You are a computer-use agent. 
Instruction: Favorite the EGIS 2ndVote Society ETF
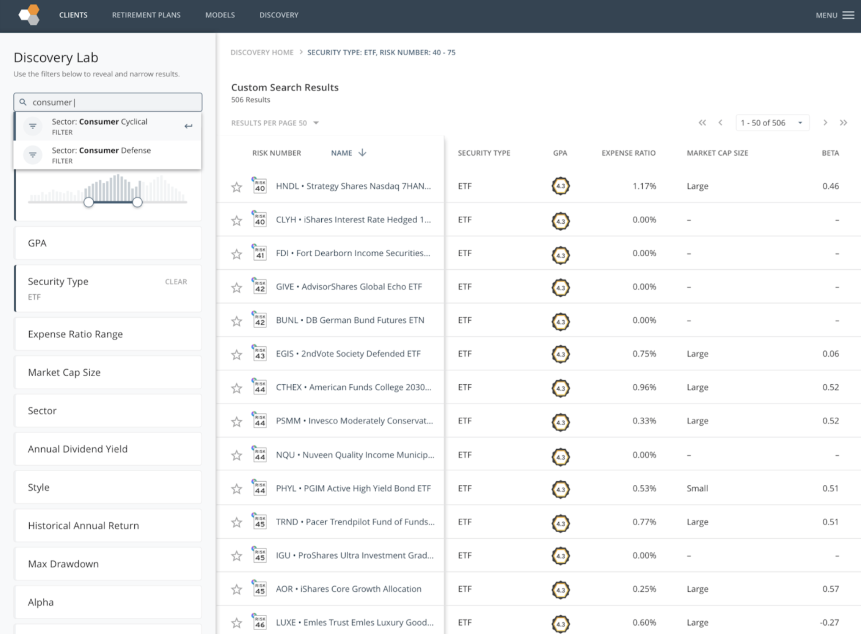tap(237, 354)
